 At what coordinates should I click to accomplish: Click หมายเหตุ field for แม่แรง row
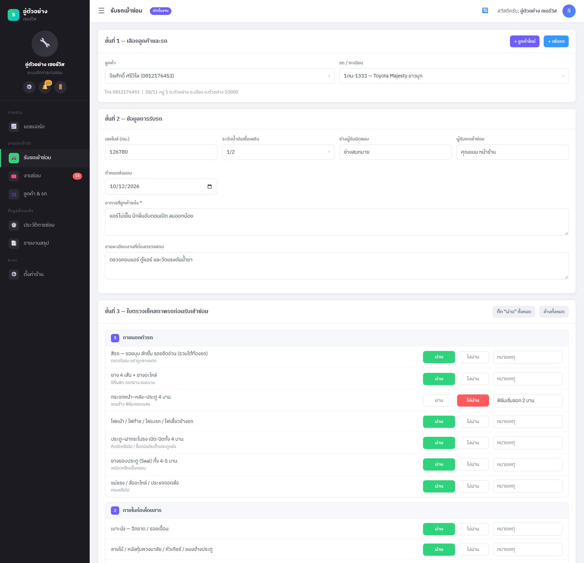click(x=528, y=486)
